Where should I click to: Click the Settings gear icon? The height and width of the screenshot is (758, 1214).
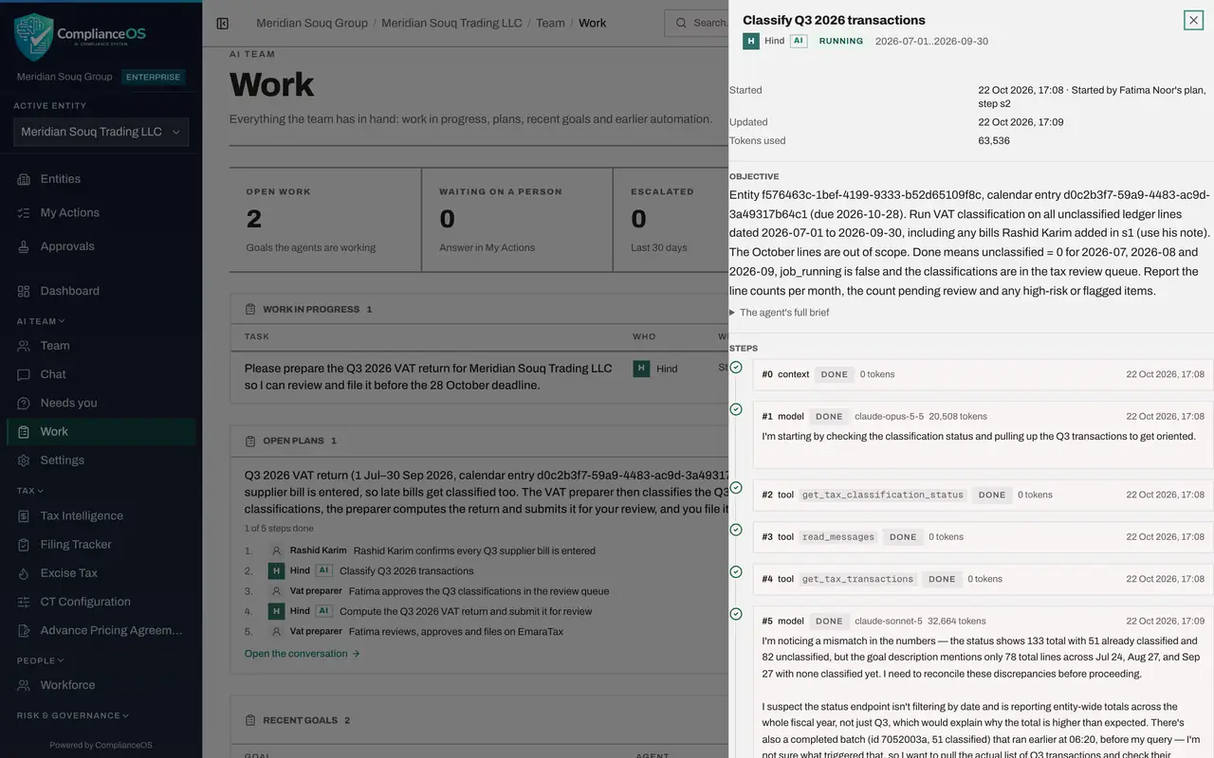(x=24, y=460)
